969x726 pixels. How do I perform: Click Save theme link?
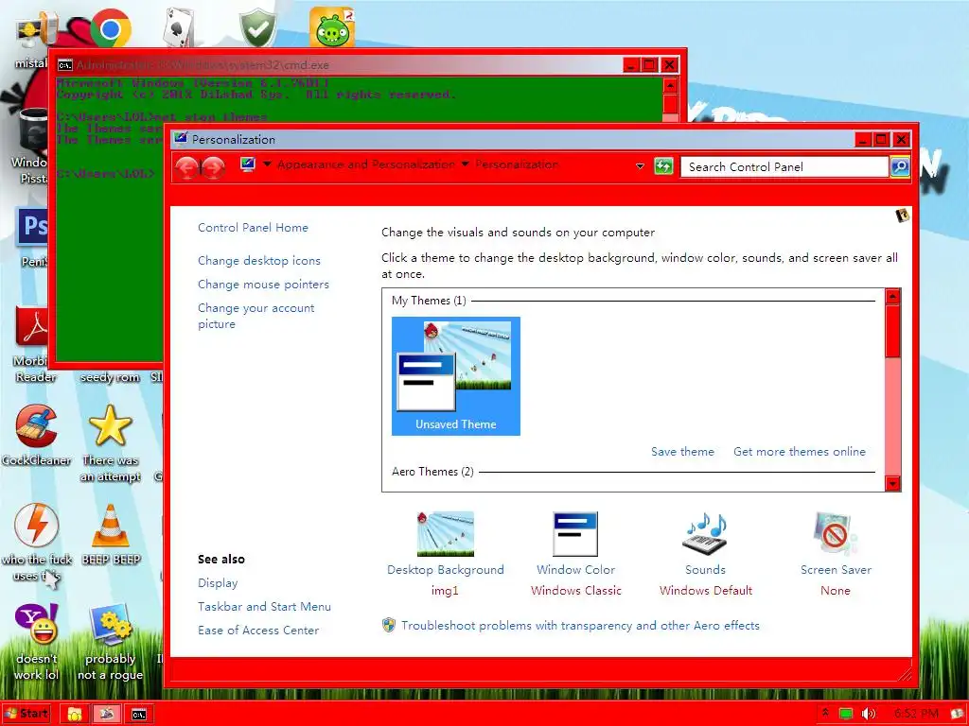pyautogui.click(x=682, y=451)
